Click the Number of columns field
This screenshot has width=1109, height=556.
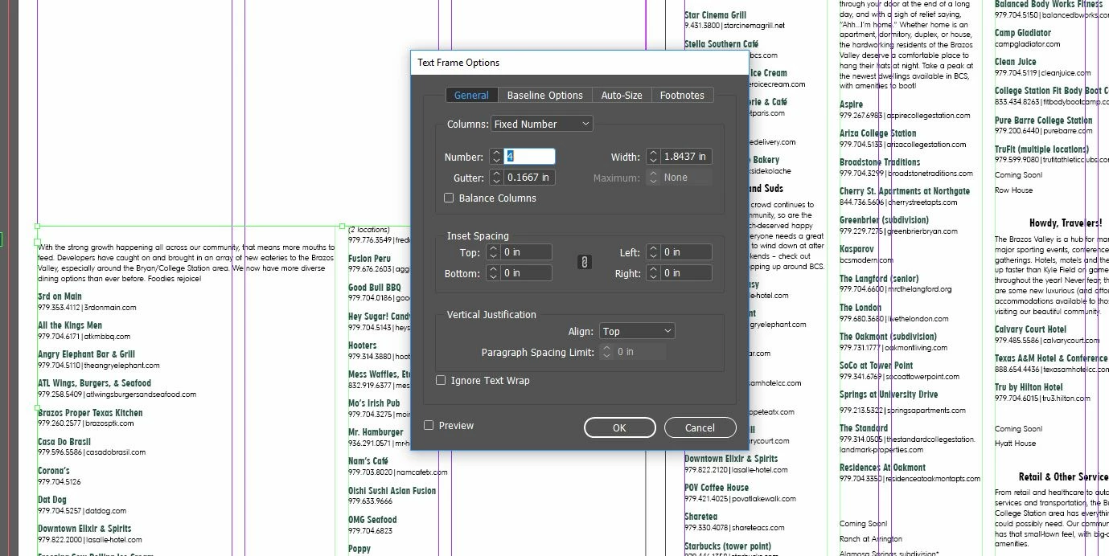click(x=529, y=157)
